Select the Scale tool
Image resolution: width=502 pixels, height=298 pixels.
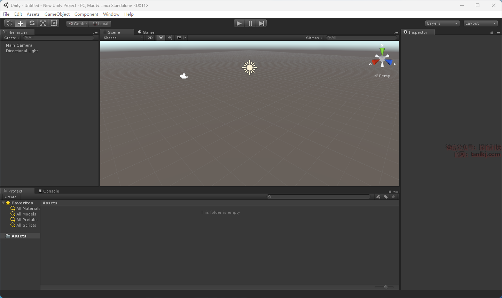tap(43, 23)
